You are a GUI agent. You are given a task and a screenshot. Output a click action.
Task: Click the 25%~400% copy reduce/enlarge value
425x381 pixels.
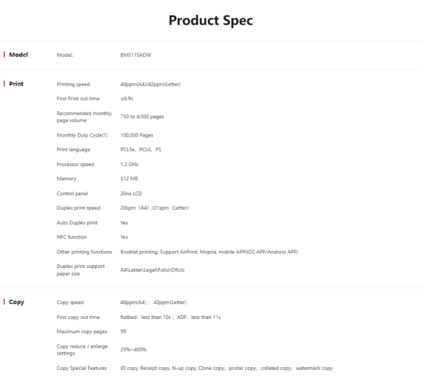click(x=135, y=350)
